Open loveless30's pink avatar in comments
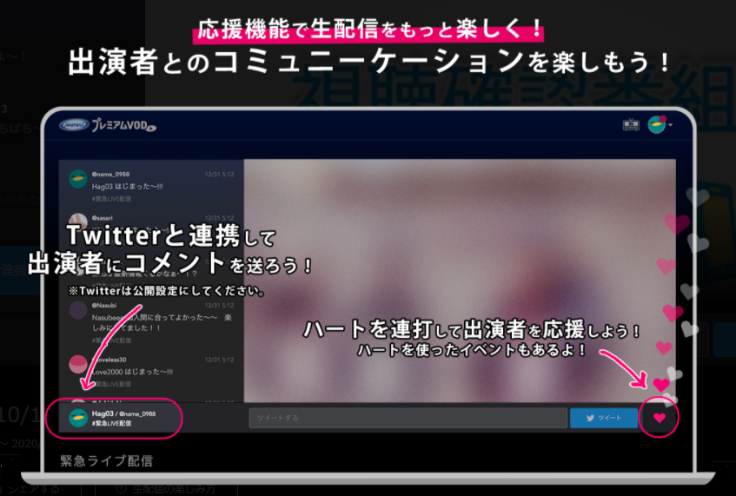 (x=78, y=365)
